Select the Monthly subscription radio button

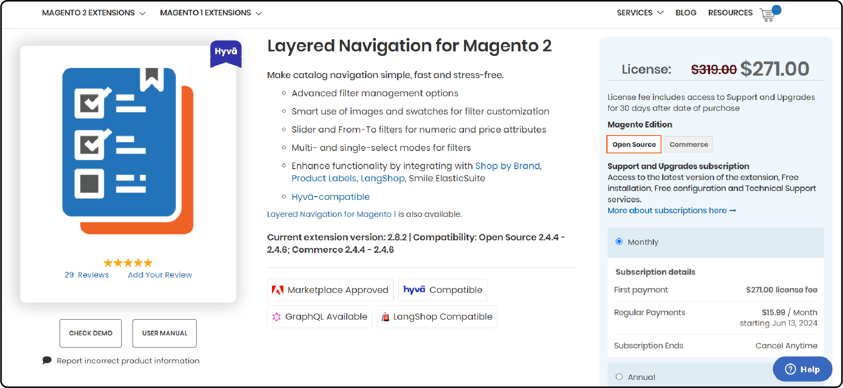(619, 242)
